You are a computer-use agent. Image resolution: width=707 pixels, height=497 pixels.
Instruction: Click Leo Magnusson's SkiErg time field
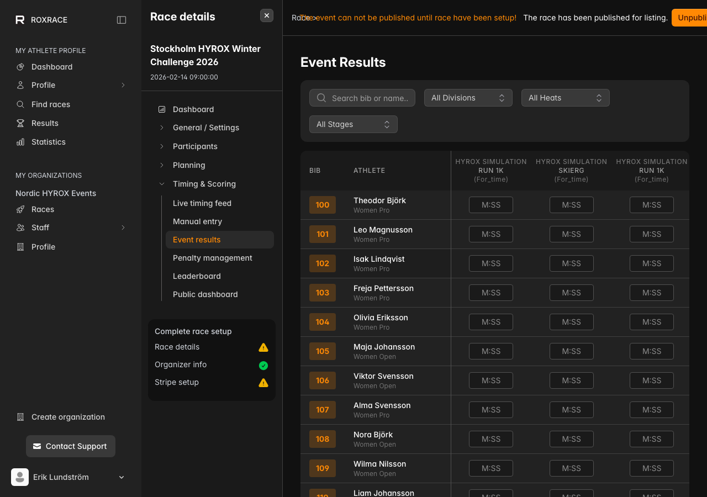[572, 234]
